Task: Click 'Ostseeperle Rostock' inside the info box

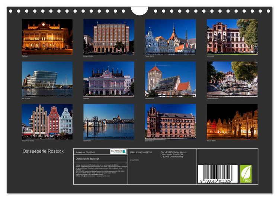Action: (87, 159)
